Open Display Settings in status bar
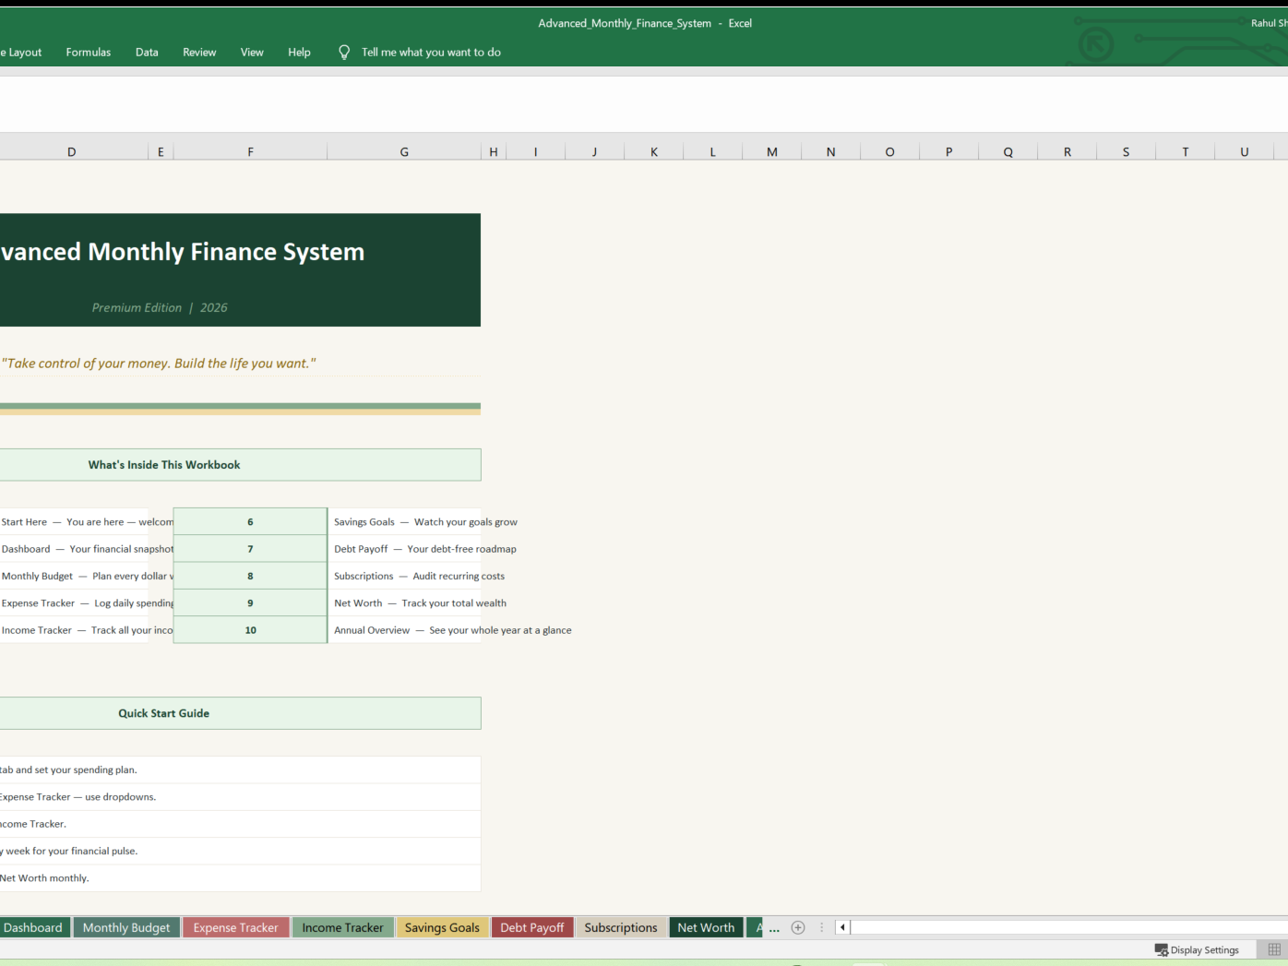The height and width of the screenshot is (966, 1288). 1197,949
